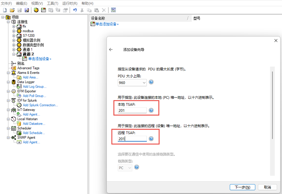Viewport: 282px width, 194px height.
Task: Click the Undo arrow icon
Action: pos(75,10)
